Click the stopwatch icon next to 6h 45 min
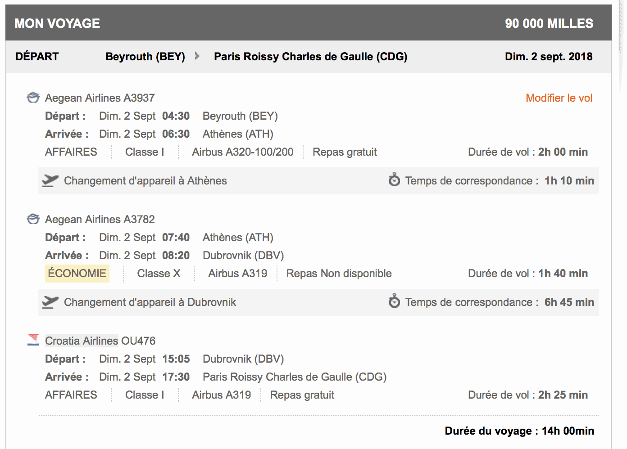 point(394,302)
